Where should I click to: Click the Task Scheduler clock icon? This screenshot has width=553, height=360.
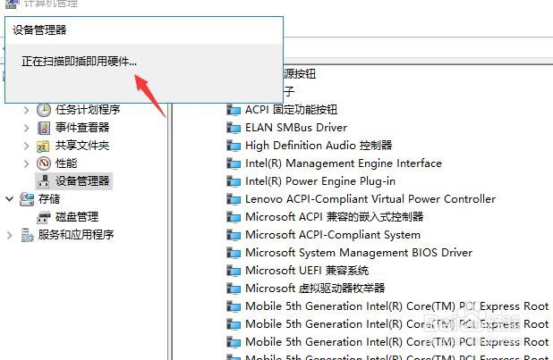(x=44, y=110)
